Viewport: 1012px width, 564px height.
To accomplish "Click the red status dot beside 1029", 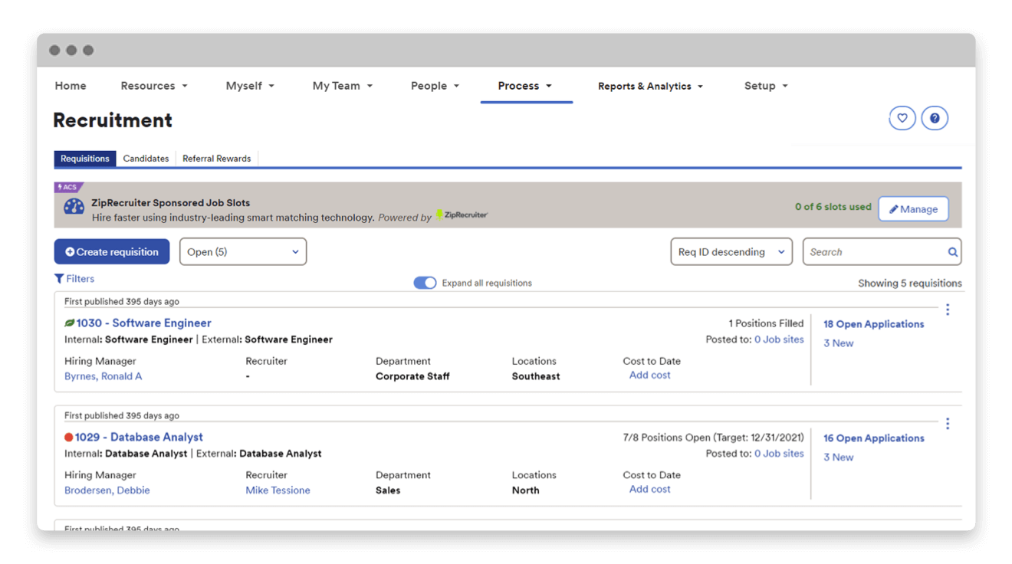I will [67, 437].
